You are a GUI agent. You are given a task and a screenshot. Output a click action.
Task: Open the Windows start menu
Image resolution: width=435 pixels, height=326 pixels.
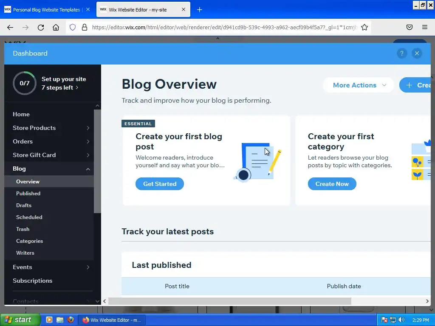point(20,320)
